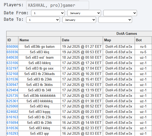The height and width of the screenshot is (136, 152).
Task: Click date '16 Jul 2025 @ 02:03 EET'
Action: 82,133
